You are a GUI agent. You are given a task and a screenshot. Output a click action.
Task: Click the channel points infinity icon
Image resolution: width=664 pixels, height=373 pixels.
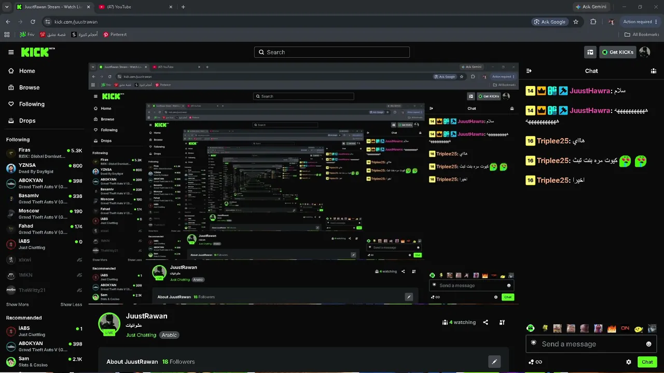coord(535,362)
